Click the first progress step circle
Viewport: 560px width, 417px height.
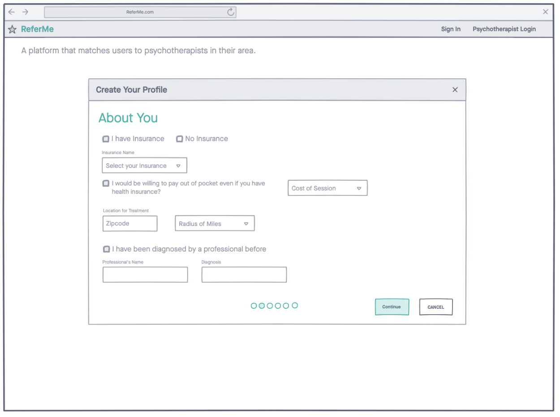click(254, 306)
